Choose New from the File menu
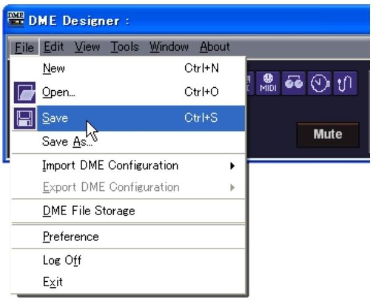Viewport: 375px width, 301px height. coord(129,69)
